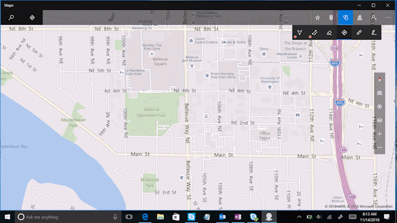Zoom out with minus button

[x=380, y=147]
